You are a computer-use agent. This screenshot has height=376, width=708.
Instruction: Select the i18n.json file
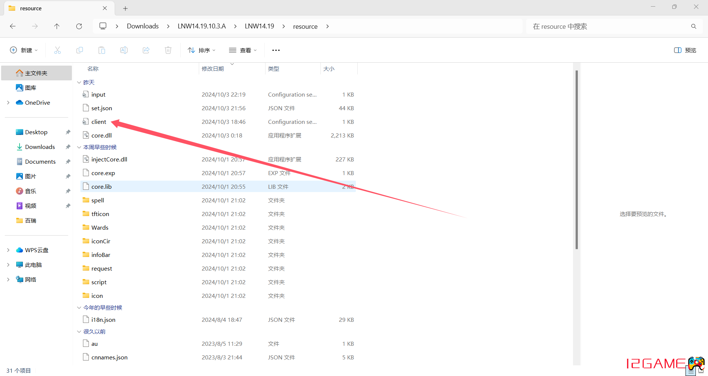click(x=218, y=320)
